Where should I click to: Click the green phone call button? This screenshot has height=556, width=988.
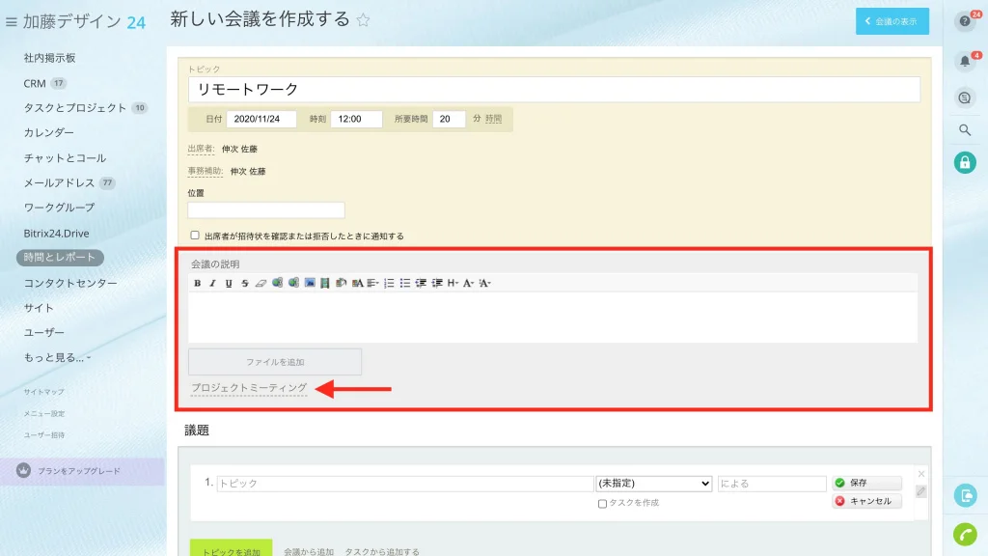click(965, 535)
